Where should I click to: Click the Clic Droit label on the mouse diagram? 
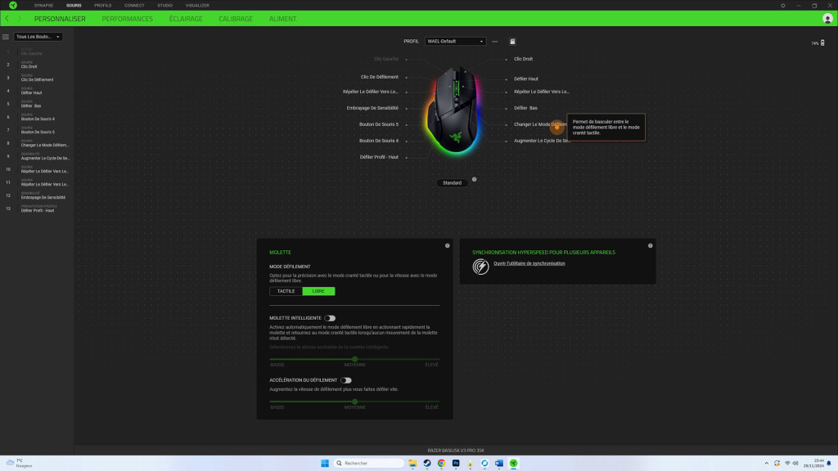coord(523,59)
